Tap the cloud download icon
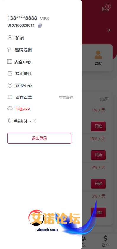Viewport: 117px width, 249px height. tap(10, 109)
